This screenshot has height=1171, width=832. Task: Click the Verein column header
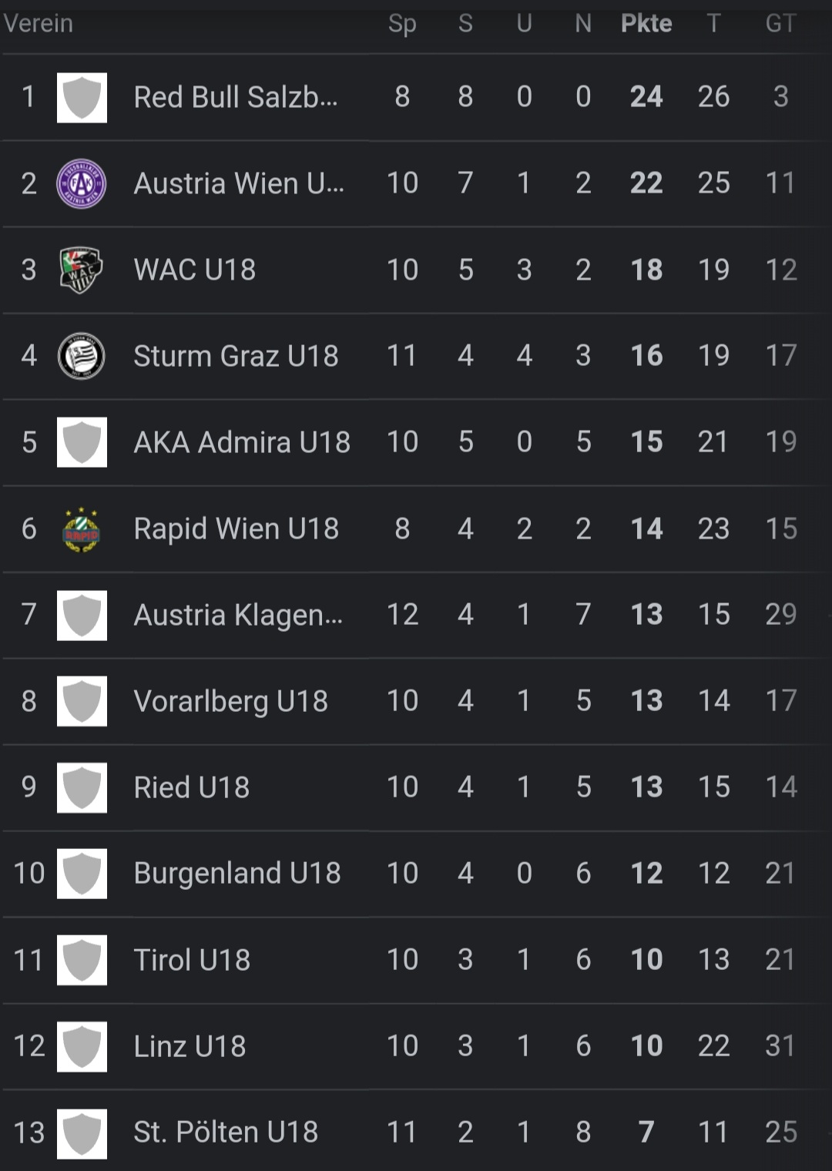point(39,24)
